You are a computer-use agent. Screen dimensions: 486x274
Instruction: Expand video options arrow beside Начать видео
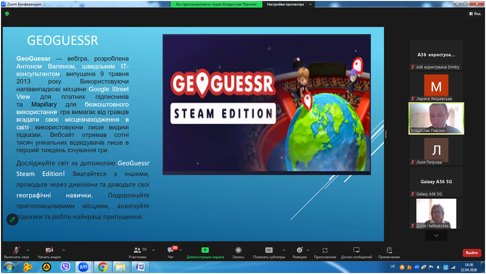click(64, 250)
